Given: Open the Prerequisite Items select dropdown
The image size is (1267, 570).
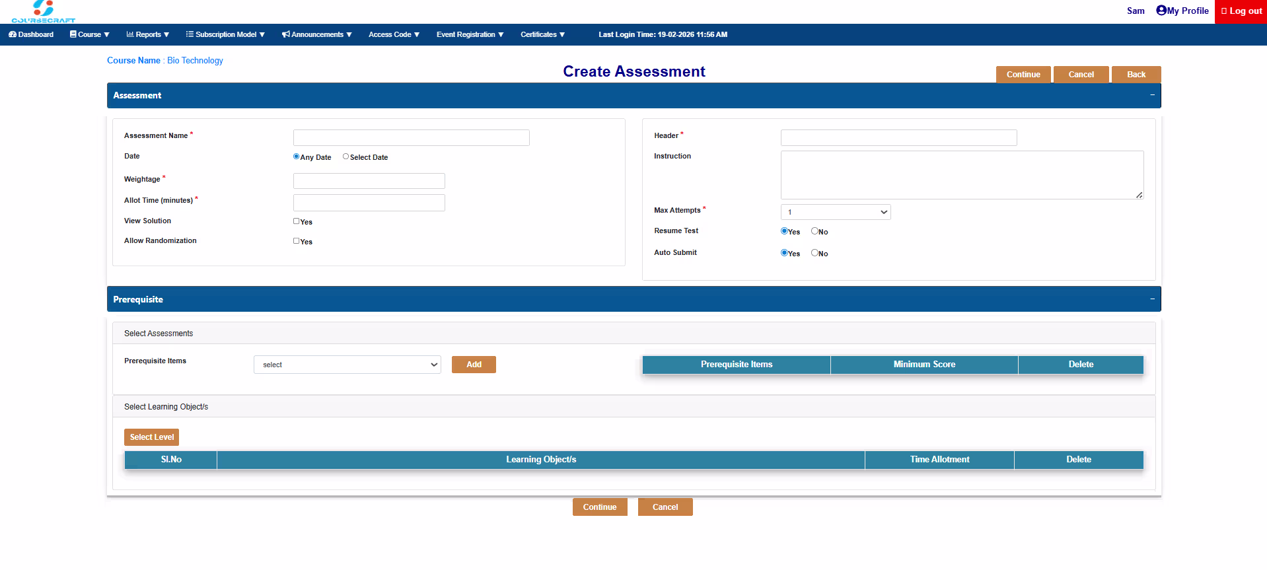Looking at the screenshot, I should [x=347, y=365].
